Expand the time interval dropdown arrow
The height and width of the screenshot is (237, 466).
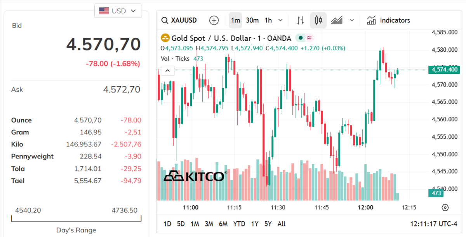281,20
